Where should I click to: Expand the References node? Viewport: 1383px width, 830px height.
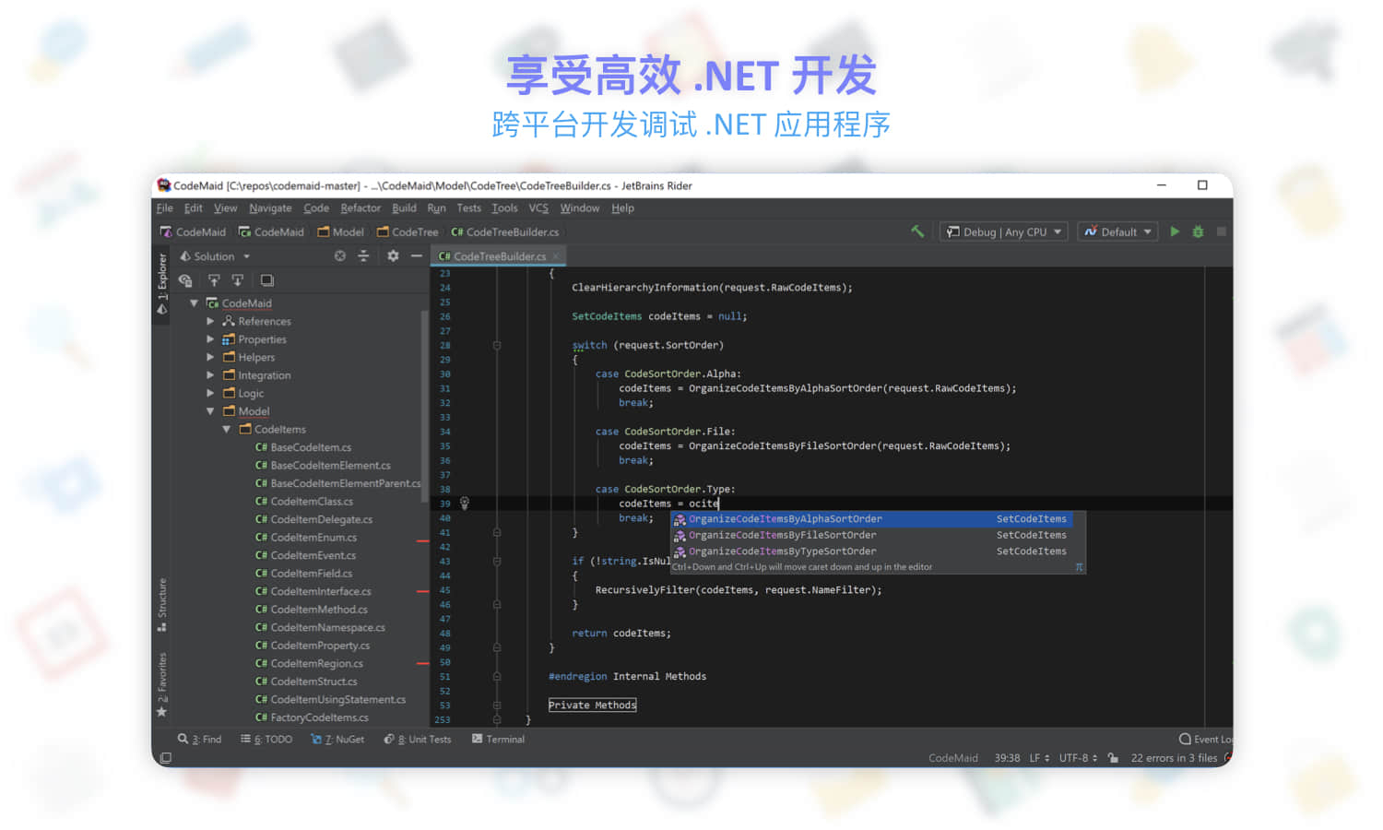point(210,321)
